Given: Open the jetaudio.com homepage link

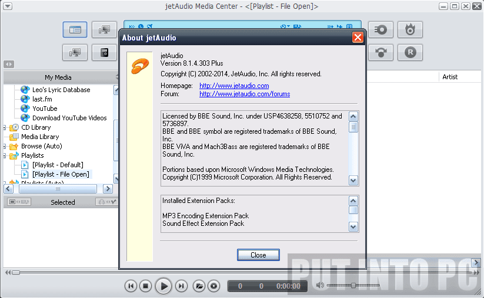Looking at the screenshot, I should click(234, 86).
